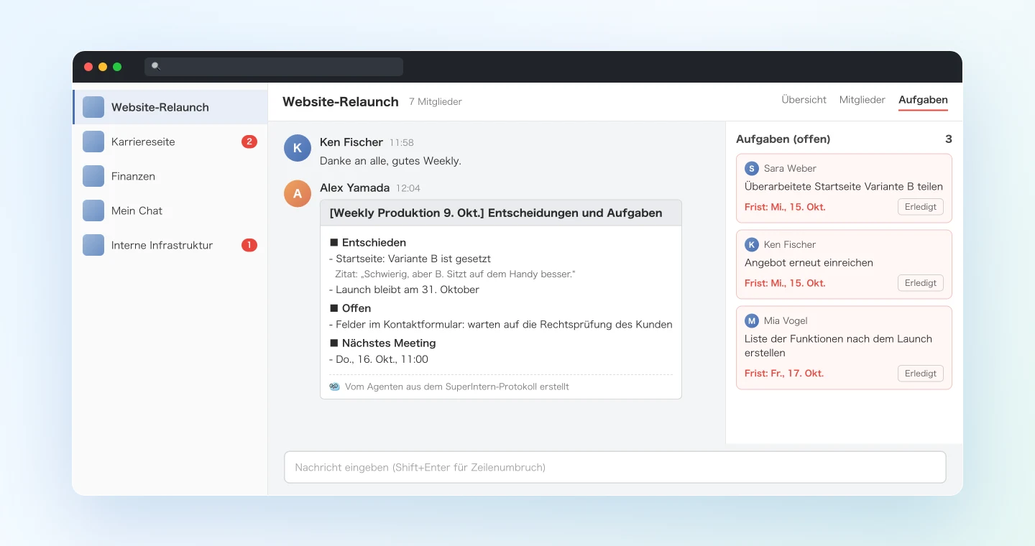Viewport: 1035px width, 546px height.
Task: Click the 'Do., 16. Okt., 11:00' meeting line
Action: pos(379,359)
